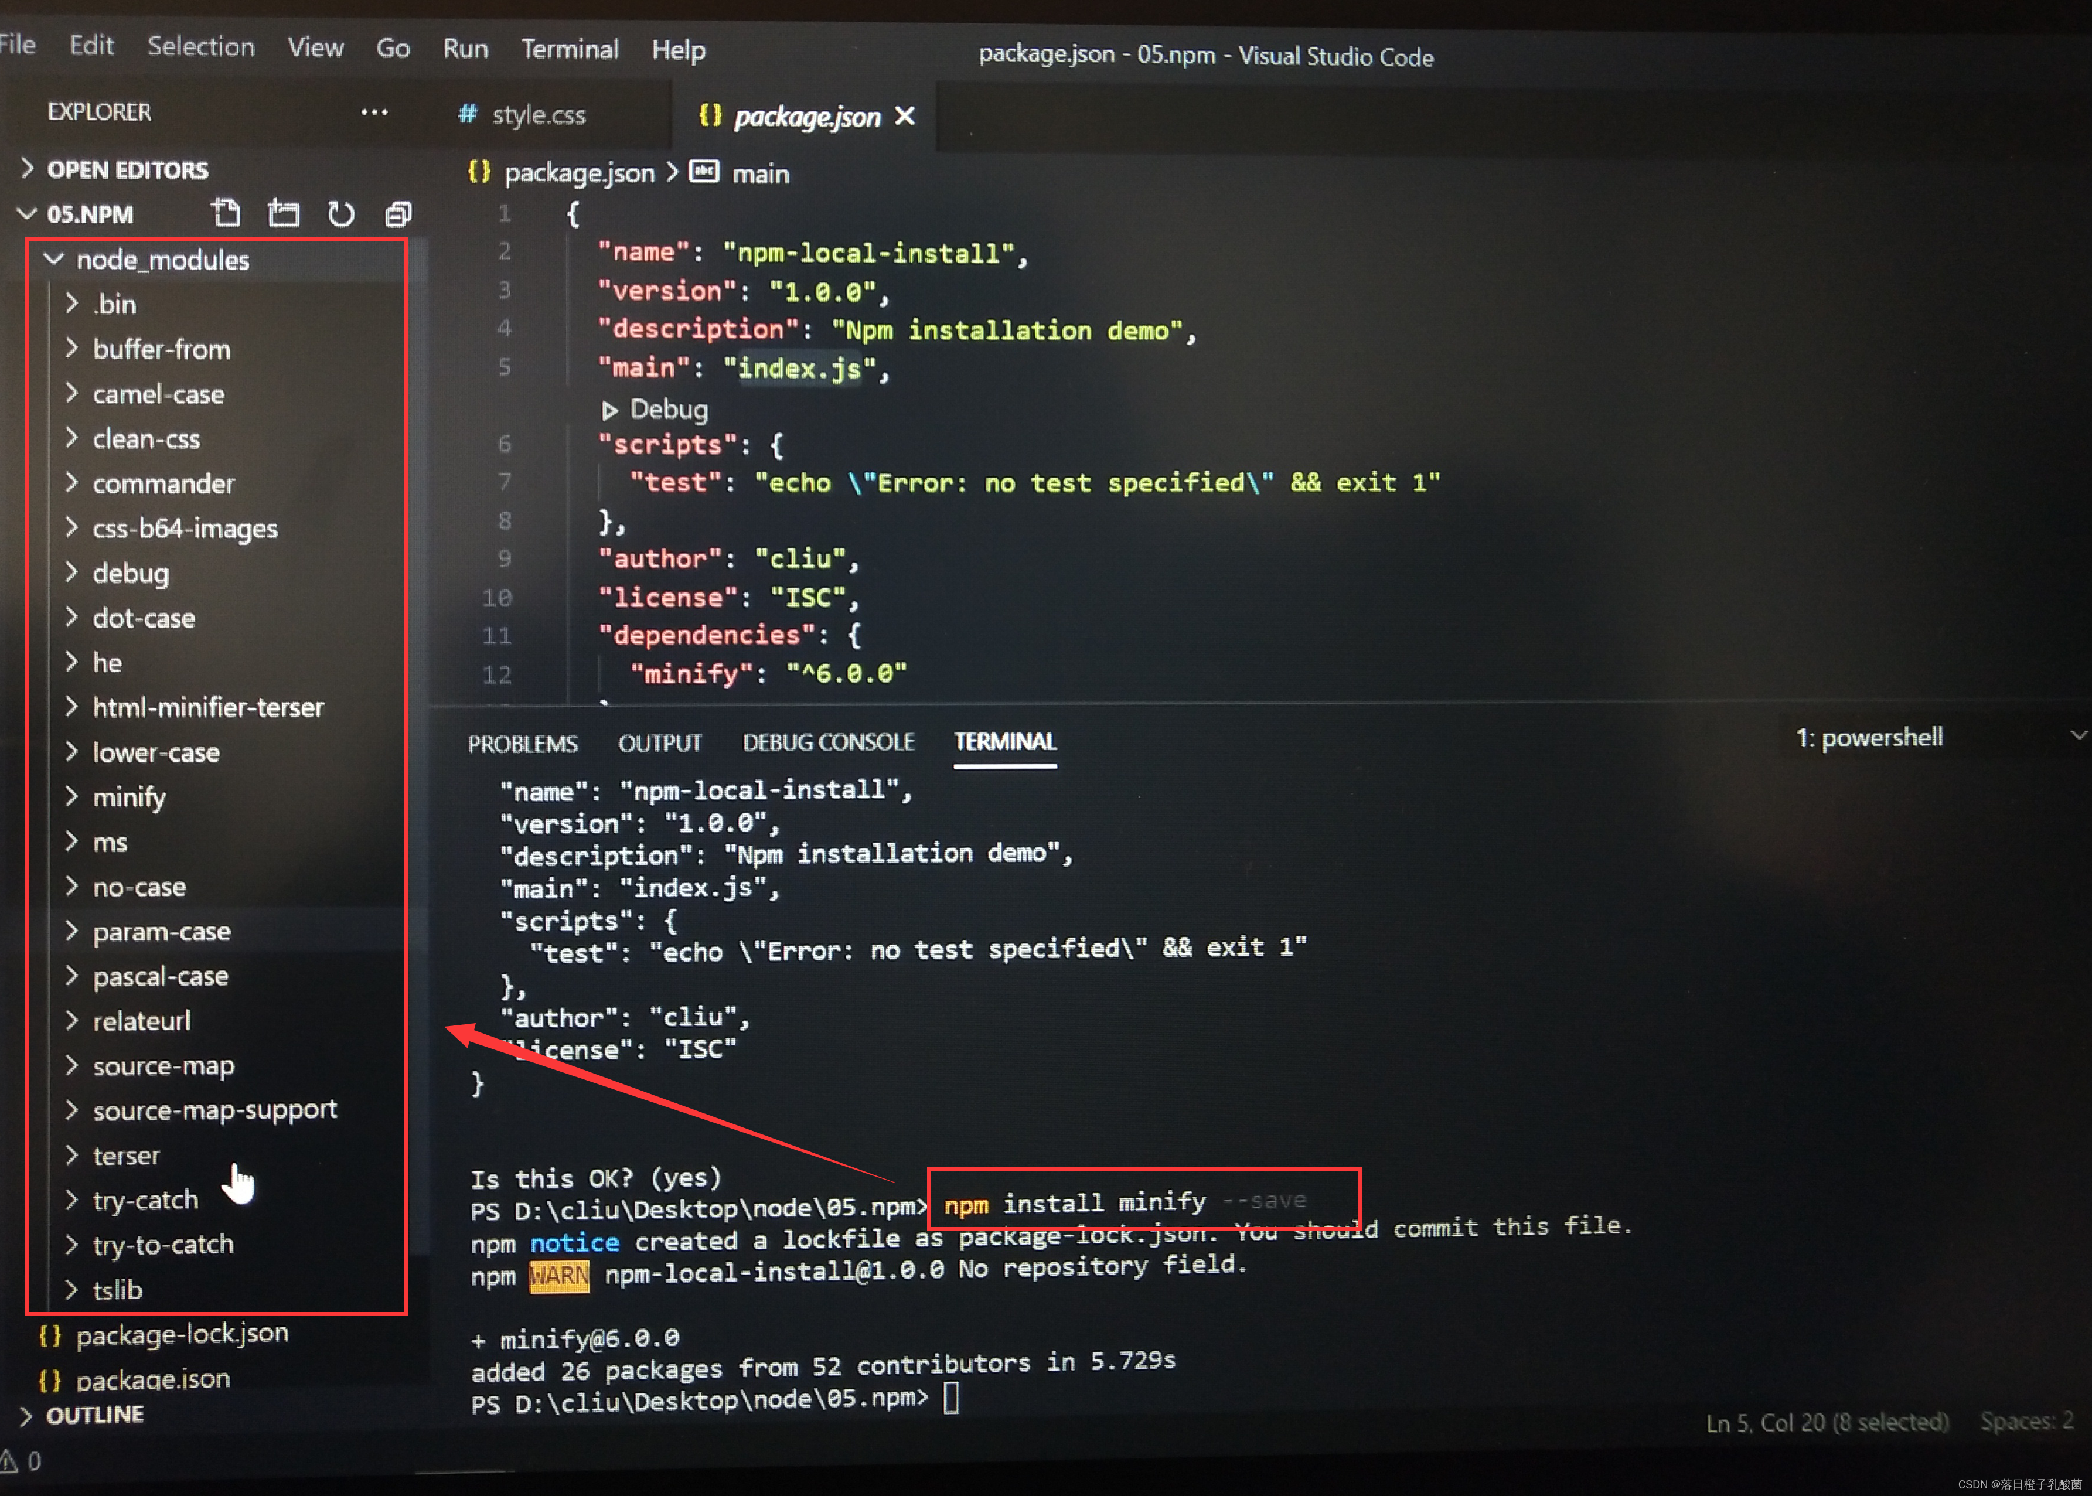2092x1496 pixels.
Task: Select the TERMINAL panel tab
Action: tap(1005, 741)
